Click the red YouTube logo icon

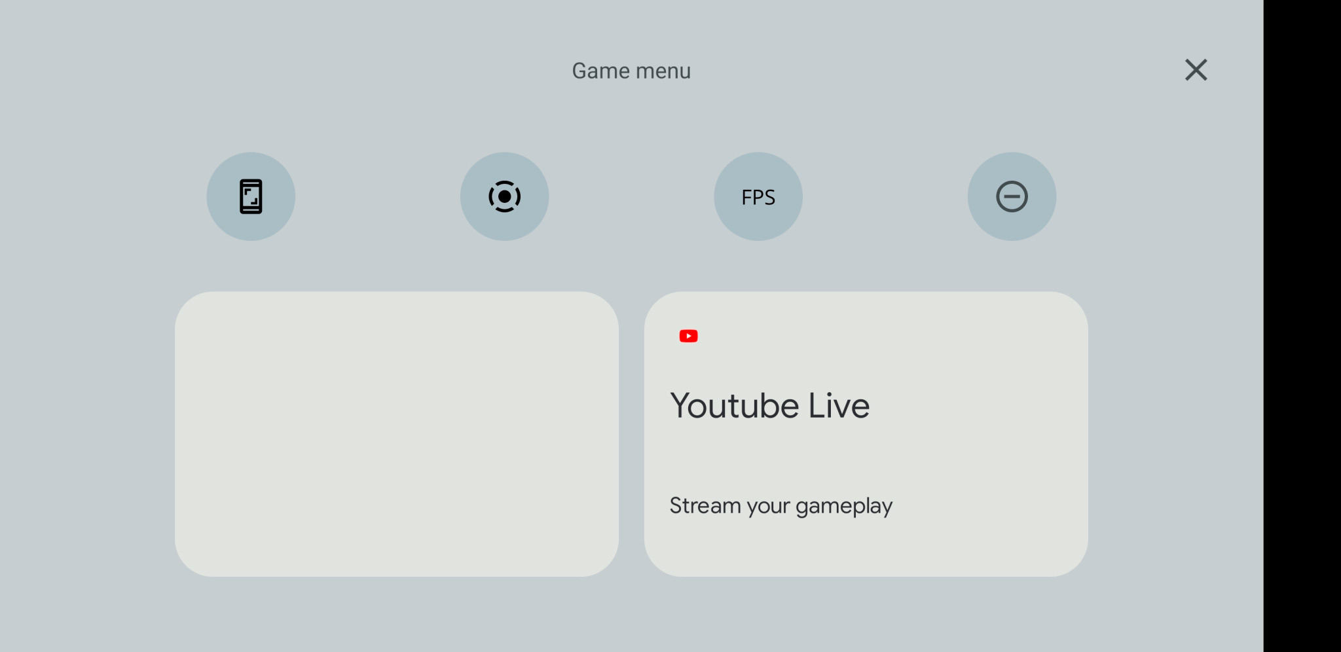[x=688, y=336]
